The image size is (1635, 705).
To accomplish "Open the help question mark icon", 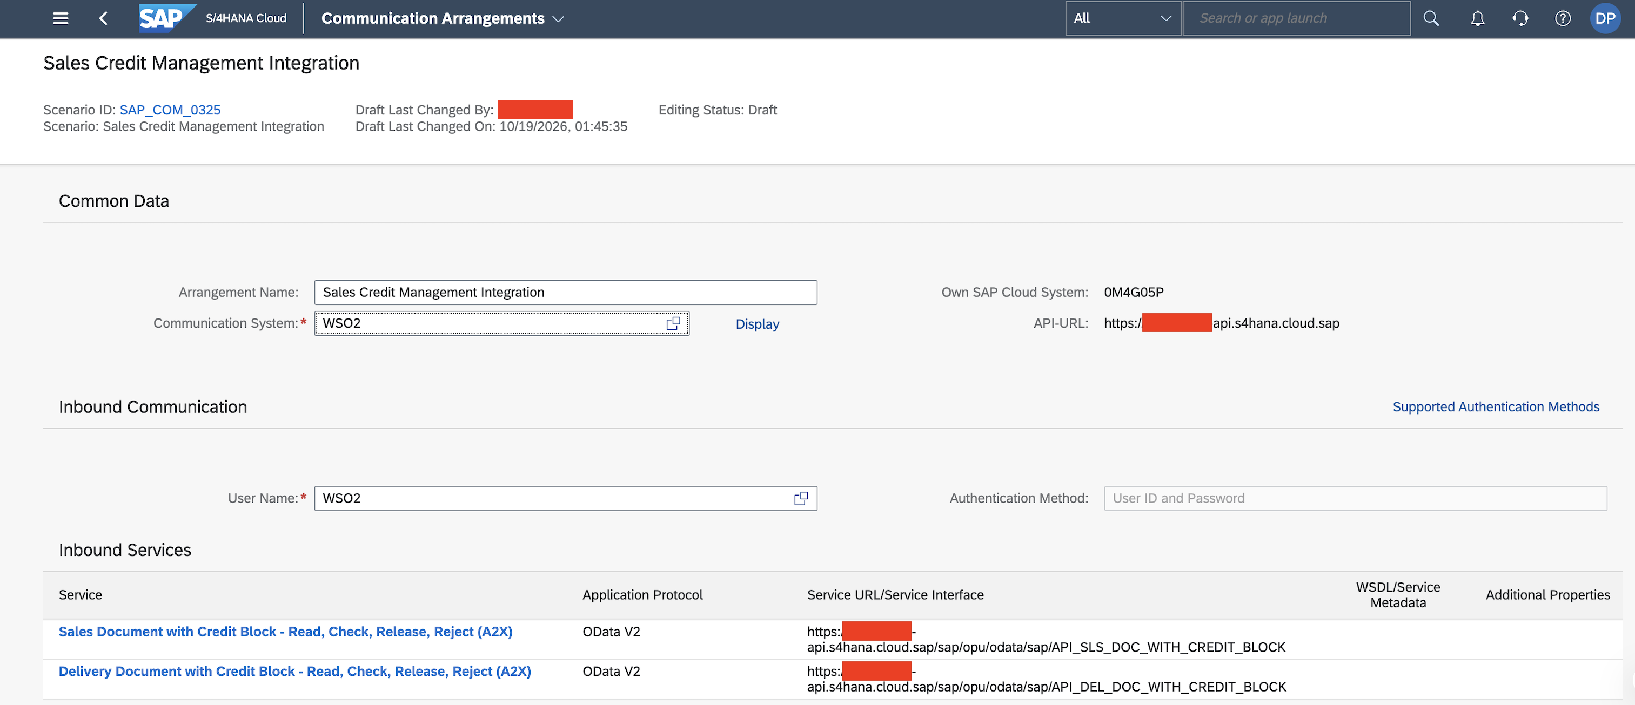I will [x=1563, y=18].
